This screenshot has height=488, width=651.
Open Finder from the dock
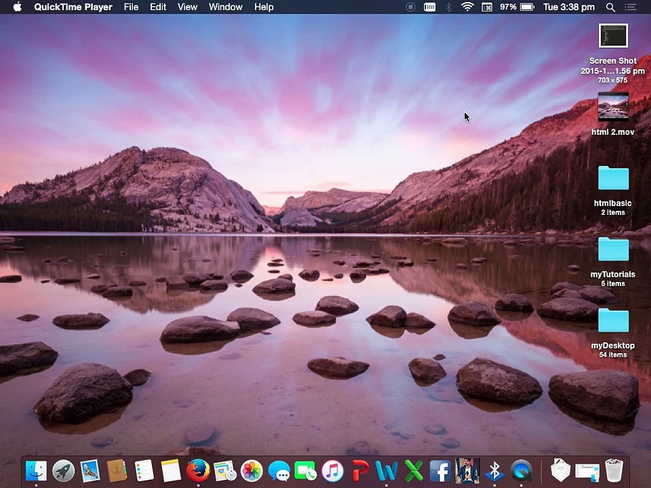tap(36, 470)
